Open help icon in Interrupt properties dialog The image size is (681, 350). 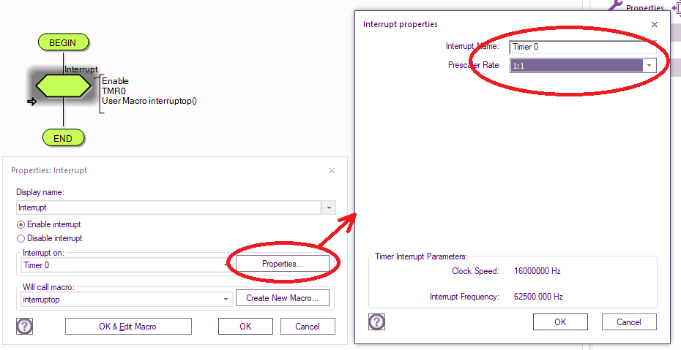[x=376, y=322]
